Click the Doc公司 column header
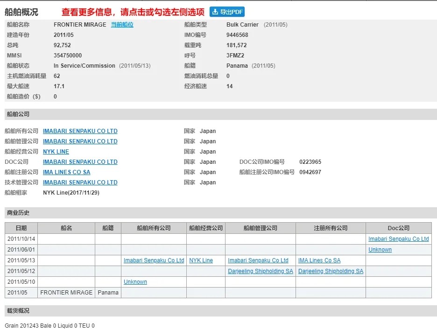 point(399,228)
